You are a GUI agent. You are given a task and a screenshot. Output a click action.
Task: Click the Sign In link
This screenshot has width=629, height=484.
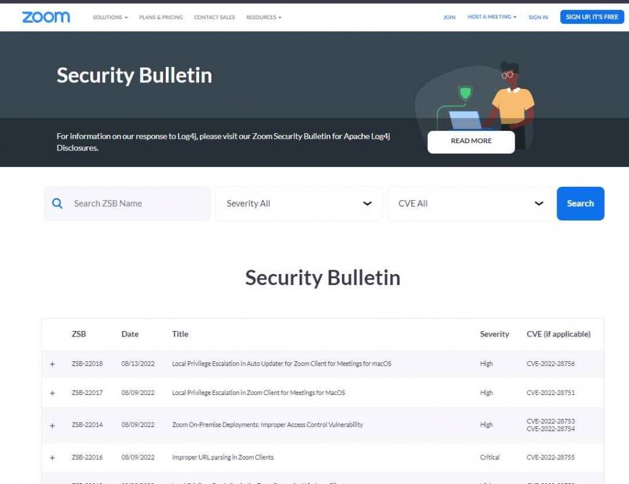click(538, 17)
